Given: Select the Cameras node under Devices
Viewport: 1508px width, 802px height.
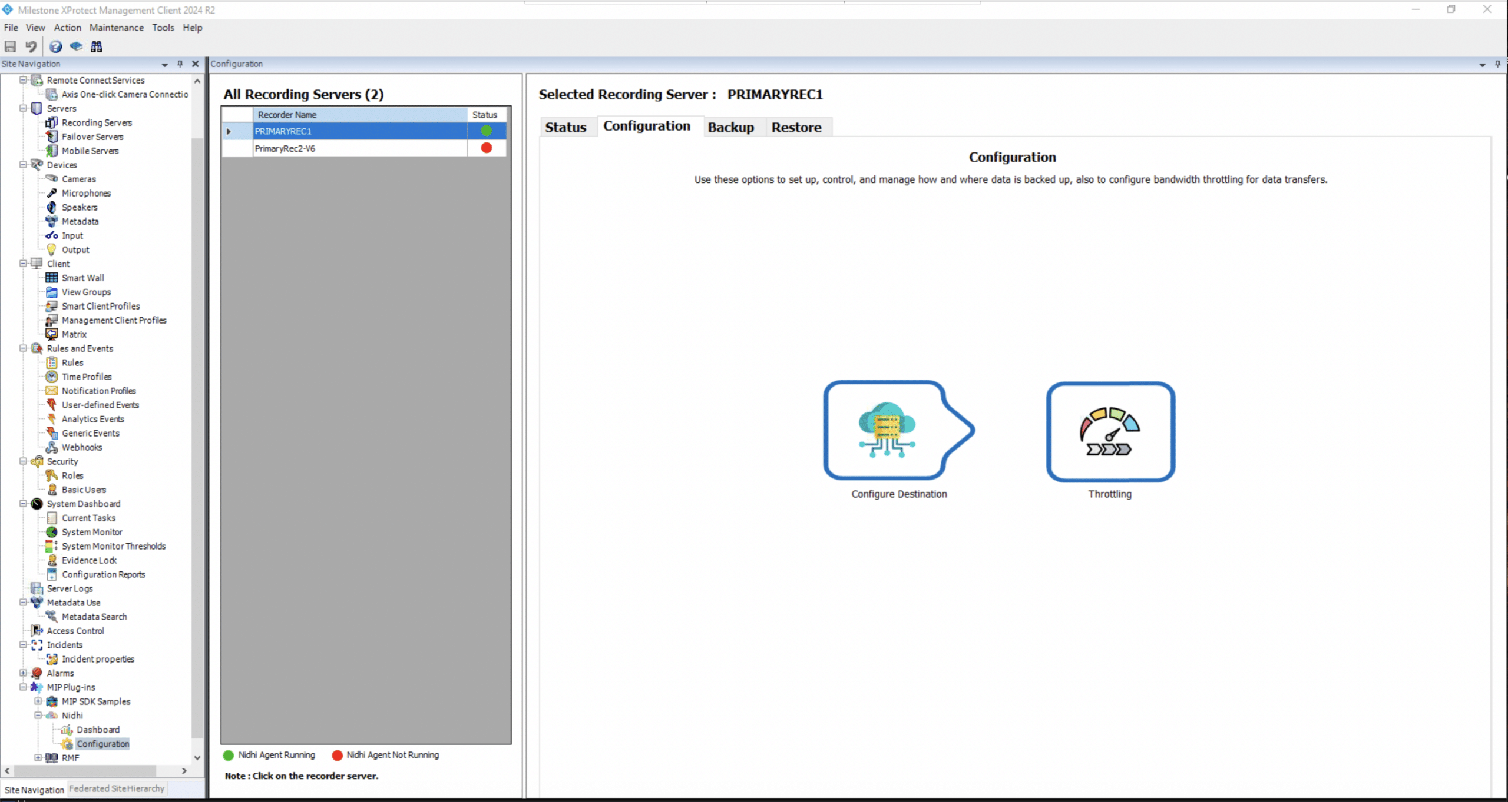Looking at the screenshot, I should pyautogui.click(x=78, y=179).
